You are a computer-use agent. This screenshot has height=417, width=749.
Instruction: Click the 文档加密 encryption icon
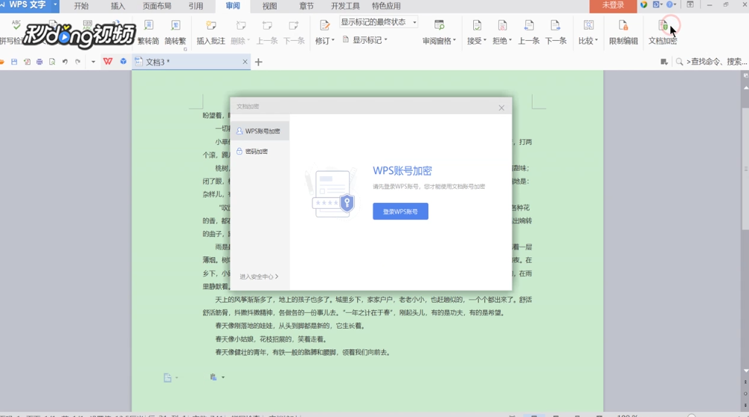[663, 25]
